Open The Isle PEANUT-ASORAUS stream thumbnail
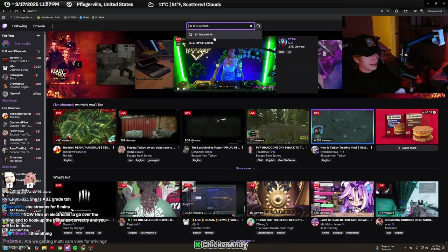 (x=84, y=126)
